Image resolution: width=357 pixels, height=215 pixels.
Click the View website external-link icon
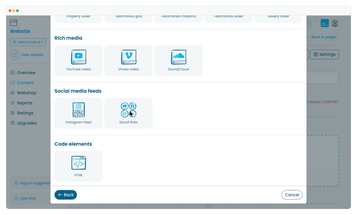(x=15, y=55)
